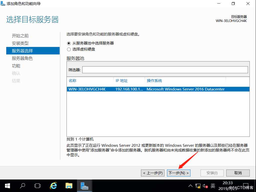
Task: Select server WIN-3ELOHVGCH4K in the pool list
Action: [x=158, y=89]
